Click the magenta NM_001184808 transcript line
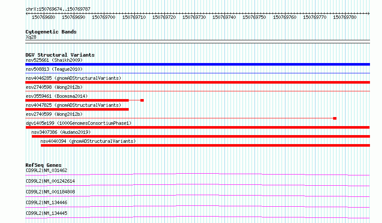Image resolution: width=382 pixels, height=223 pixels. [197, 196]
